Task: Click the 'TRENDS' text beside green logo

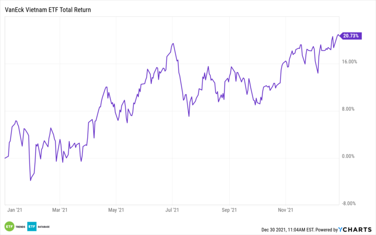Action: [19, 225]
